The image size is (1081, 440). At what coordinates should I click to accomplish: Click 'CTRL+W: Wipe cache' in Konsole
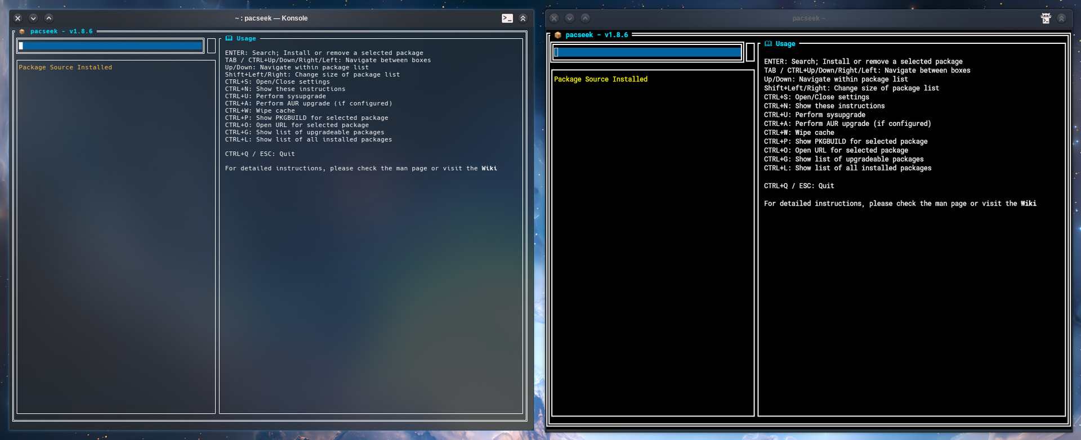(x=260, y=111)
